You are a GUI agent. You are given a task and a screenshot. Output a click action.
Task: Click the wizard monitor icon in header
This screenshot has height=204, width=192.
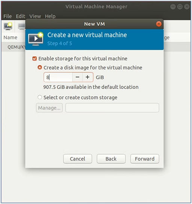[x=36, y=38]
